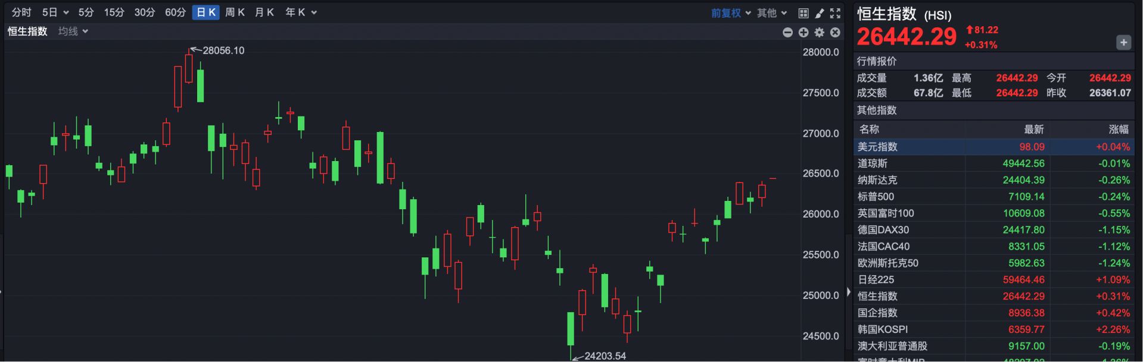Viewport: 1143px width, 362px height.
Task: Select the 法国CAC40 index row
Action: click(x=993, y=247)
